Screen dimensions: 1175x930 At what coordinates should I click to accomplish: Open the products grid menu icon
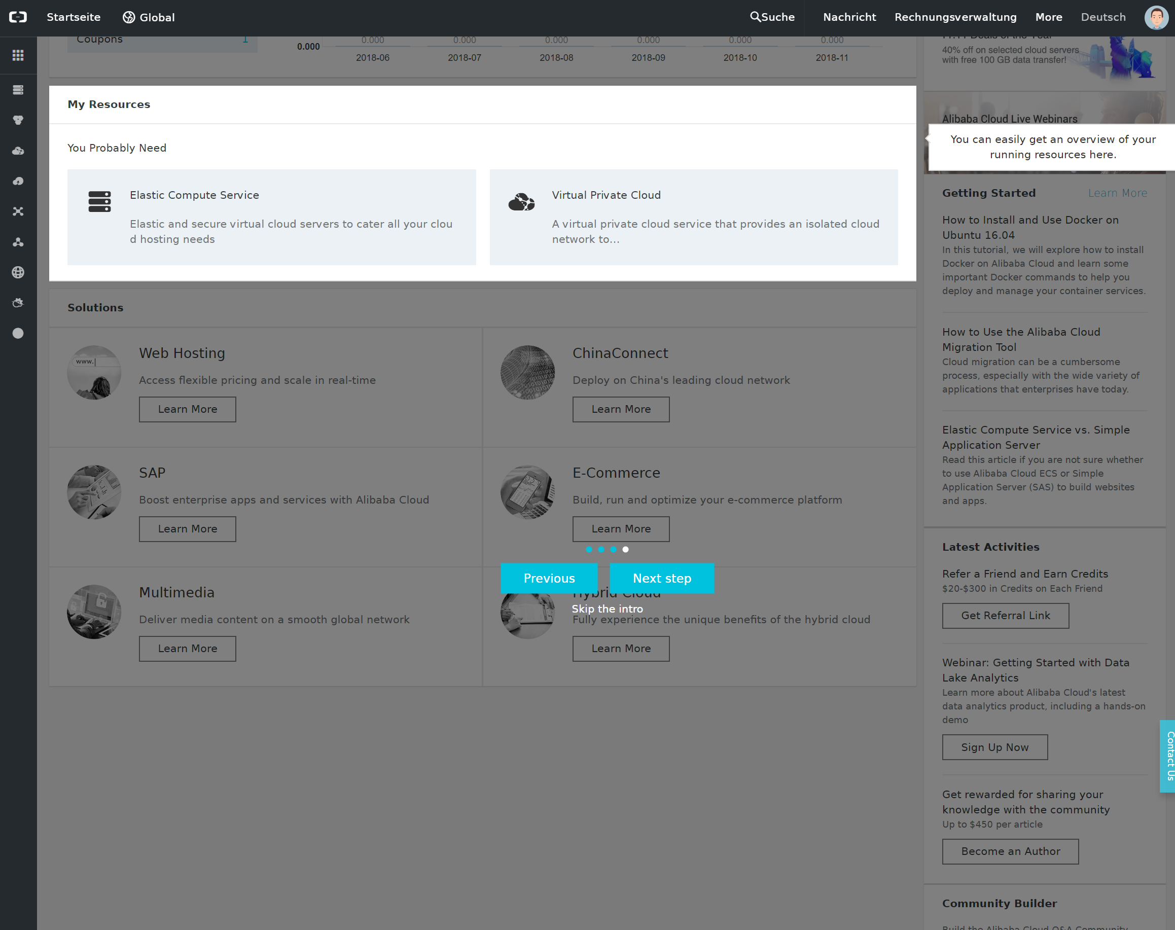(x=18, y=55)
